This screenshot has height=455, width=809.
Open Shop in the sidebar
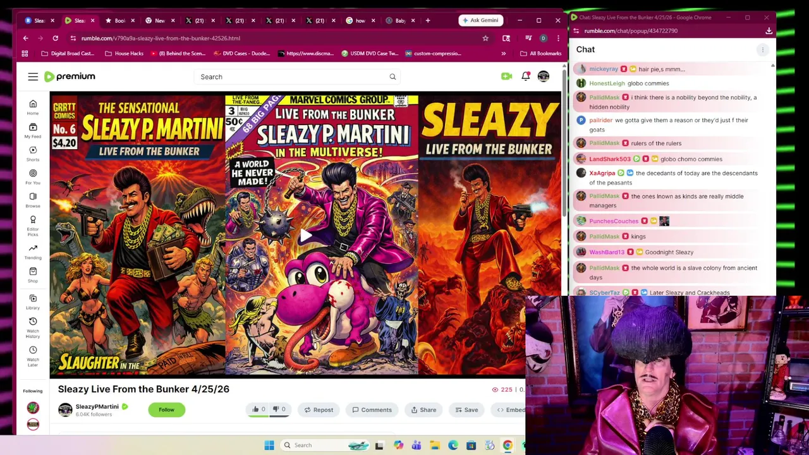click(x=33, y=275)
